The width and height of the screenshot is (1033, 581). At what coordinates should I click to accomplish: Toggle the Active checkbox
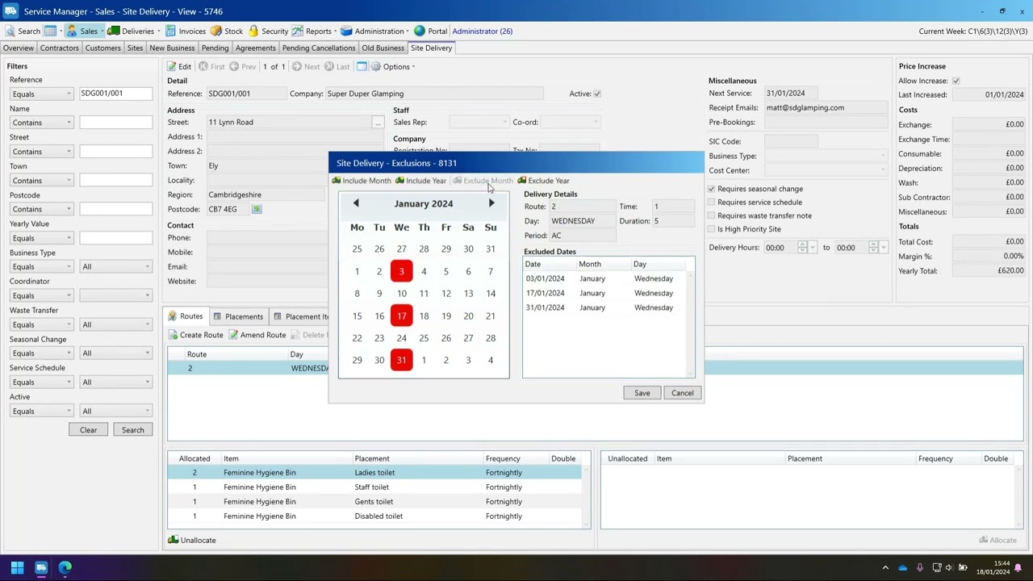click(x=597, y=94)
